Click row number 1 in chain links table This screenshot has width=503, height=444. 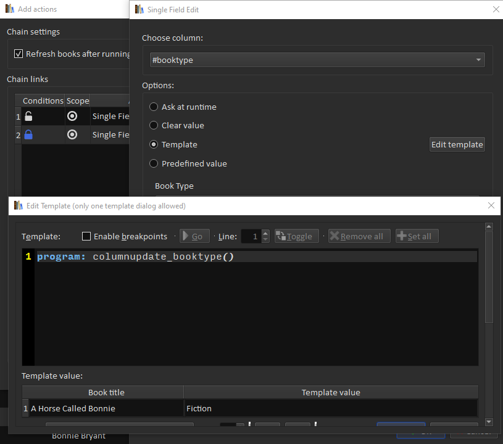[x=19, y=117]
